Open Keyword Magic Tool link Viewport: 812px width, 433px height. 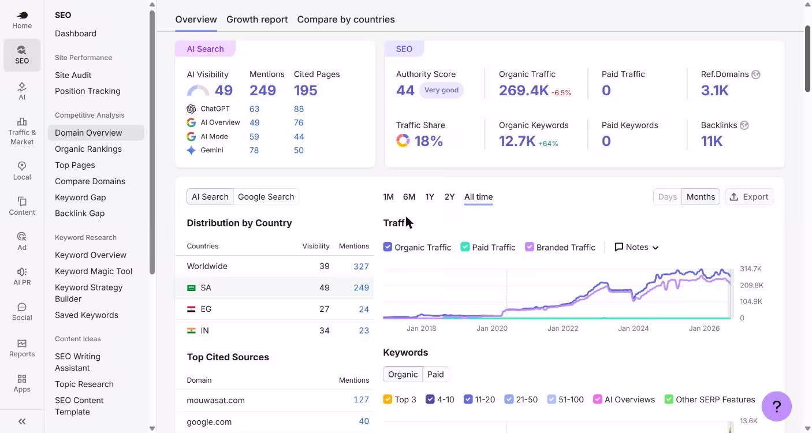pos(94,271)
